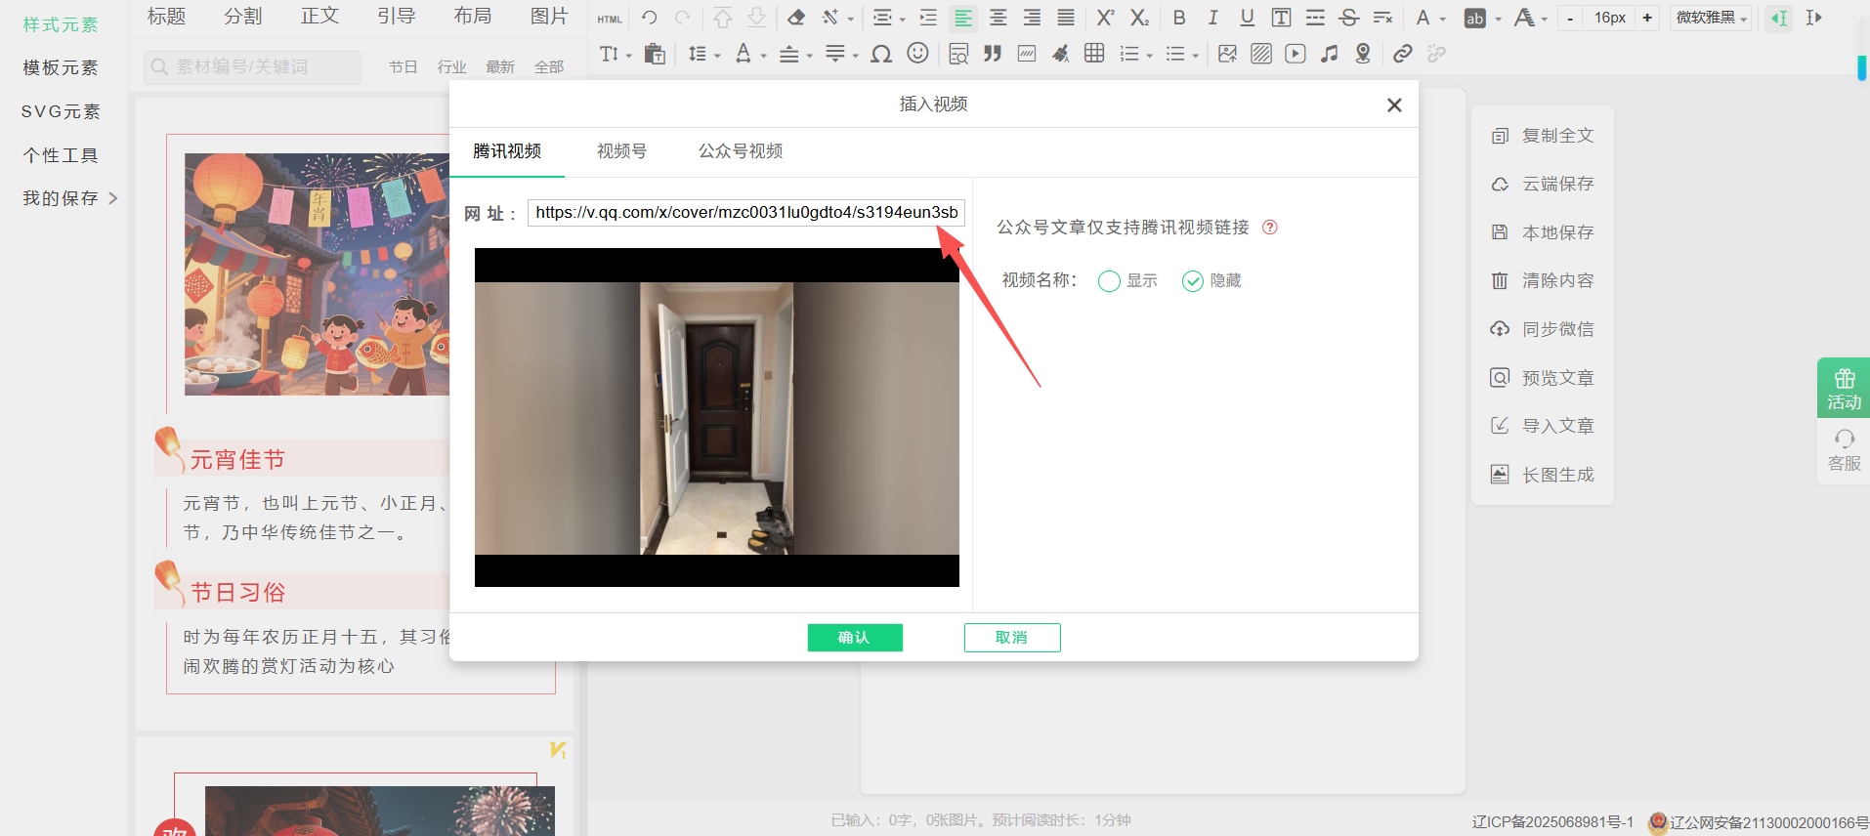Click the 取消 button

click(x=1011, y=638)
